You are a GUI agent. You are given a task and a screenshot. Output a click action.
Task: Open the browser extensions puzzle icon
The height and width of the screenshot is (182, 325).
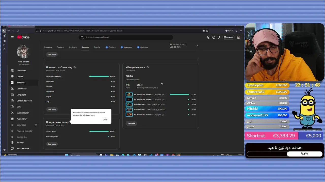coord(236,31)
